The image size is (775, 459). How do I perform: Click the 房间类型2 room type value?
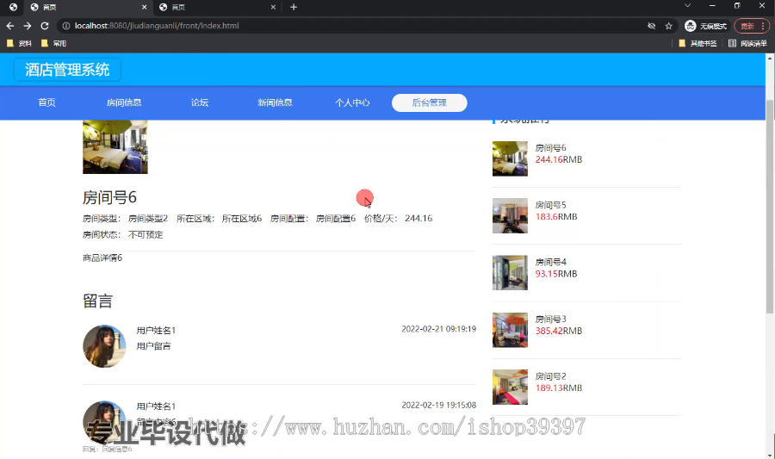pyautogui.click(x=148, y=219)
